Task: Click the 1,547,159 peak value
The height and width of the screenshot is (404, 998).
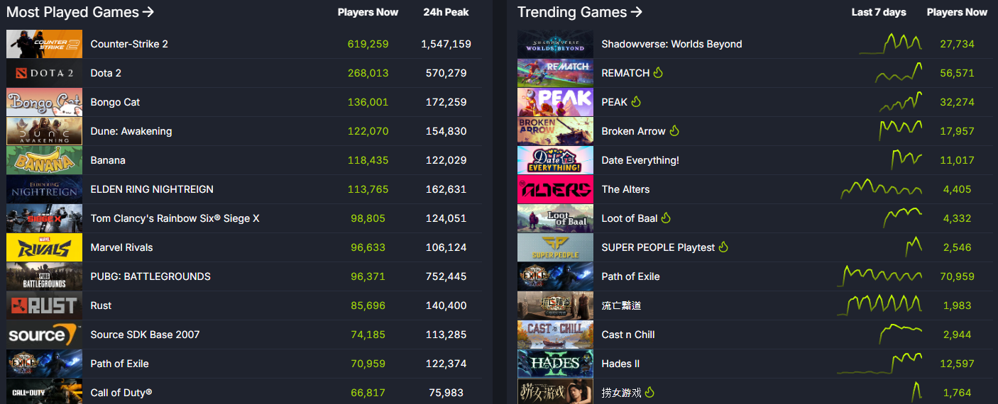Action: click(x=446, y=44)
